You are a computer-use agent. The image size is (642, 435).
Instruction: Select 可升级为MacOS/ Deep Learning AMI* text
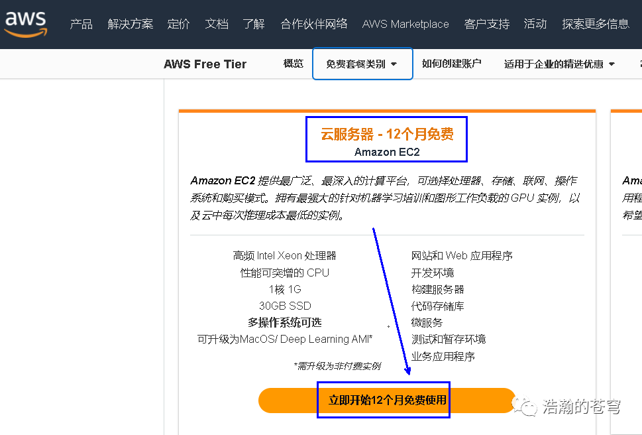point(284,339)
